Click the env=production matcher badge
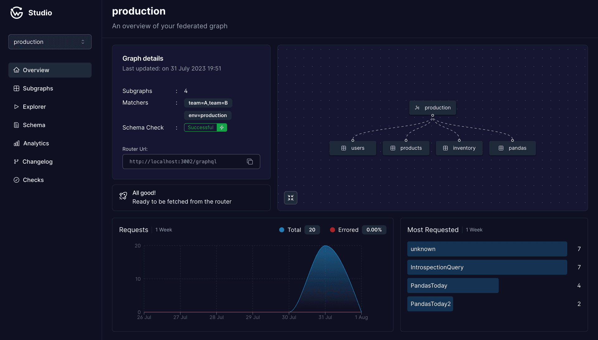598x340 pixels. [207, 115]
